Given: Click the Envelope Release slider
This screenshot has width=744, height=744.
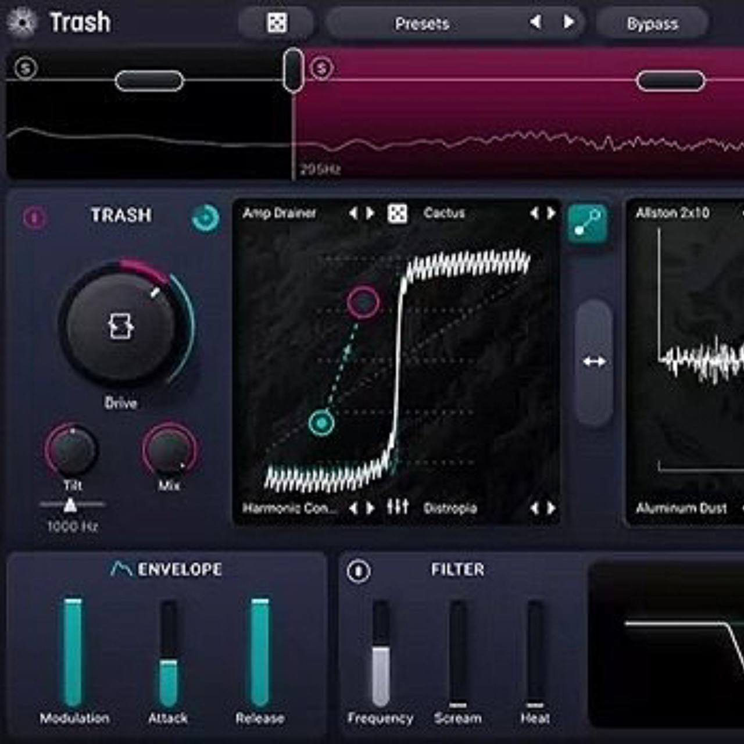Looking at the screenshot, I should coord(260,653).
